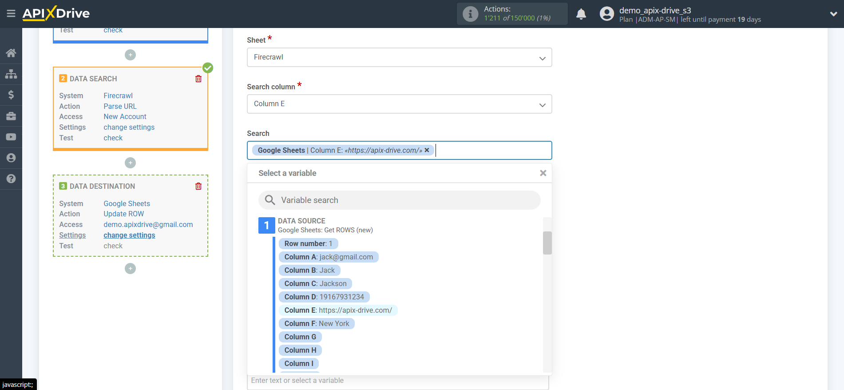Click check link in Data Search
This screenshot has height=390, width=844.
[113, 138]
